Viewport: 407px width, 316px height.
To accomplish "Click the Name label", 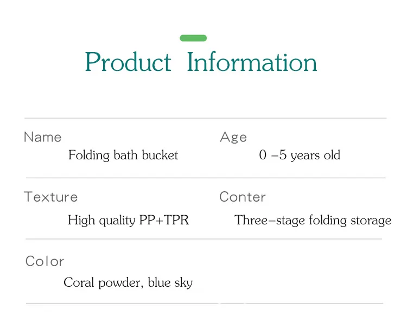I will [x=42, y=137].
